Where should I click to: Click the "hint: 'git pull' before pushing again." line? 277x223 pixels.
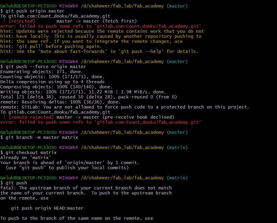click(51, 47)
